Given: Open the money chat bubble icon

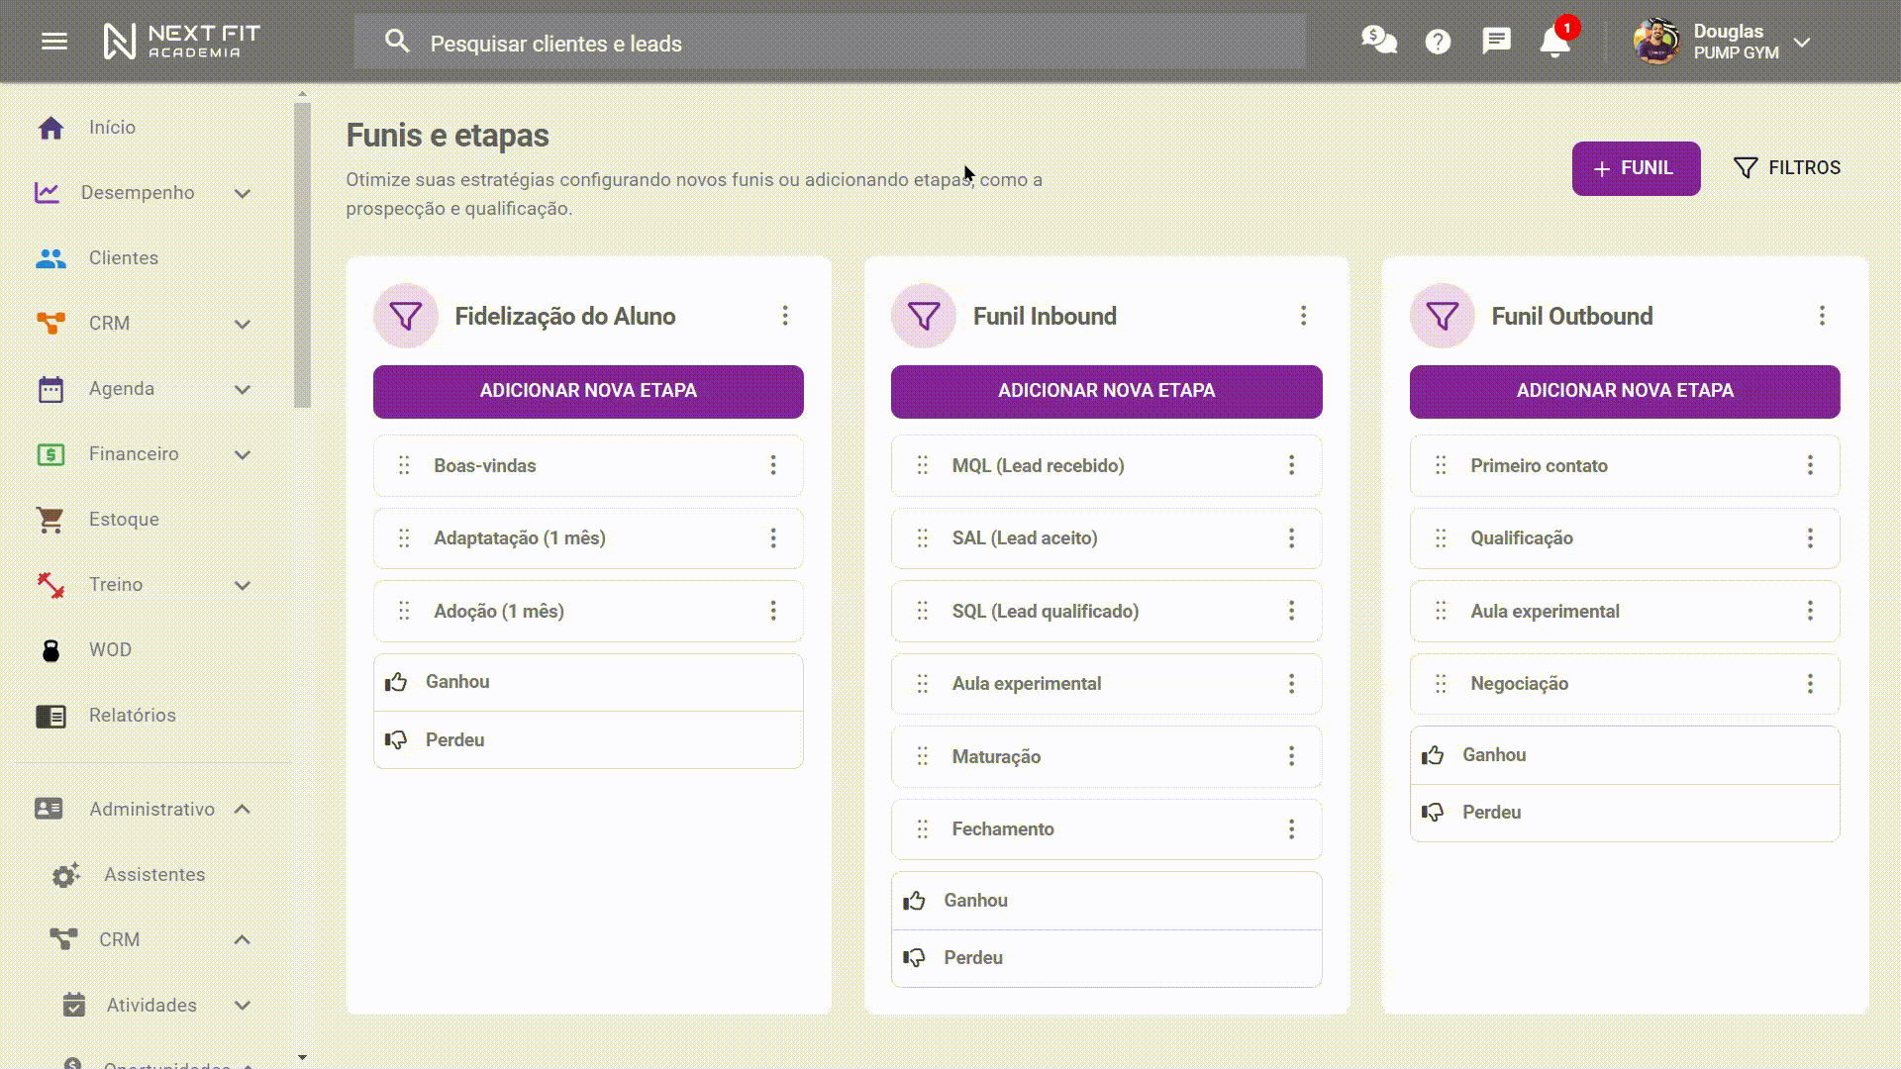Looking at the screenshot, I should coord(1378,41).
